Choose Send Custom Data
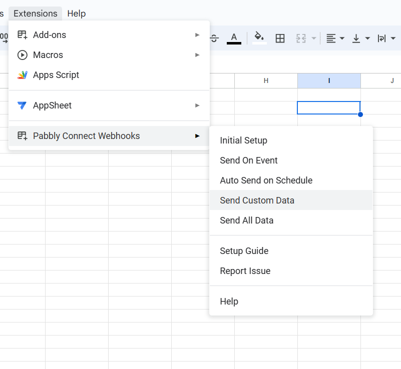Viewport: 401px width, 369px height. pyautogui.click(x=291, y=200)
